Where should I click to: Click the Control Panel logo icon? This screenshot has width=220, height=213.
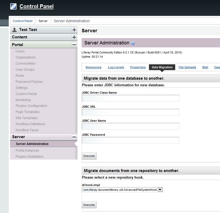point(13,6)
